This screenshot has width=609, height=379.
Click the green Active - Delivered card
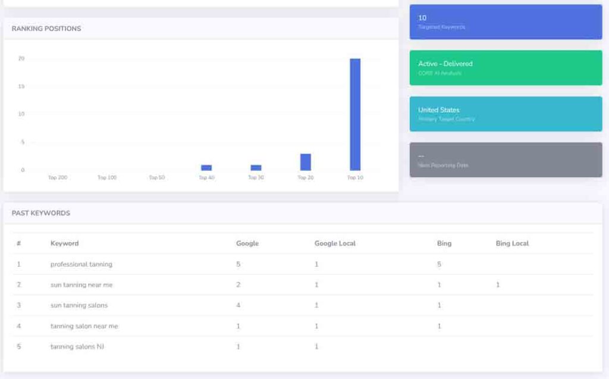click(506, 68)
